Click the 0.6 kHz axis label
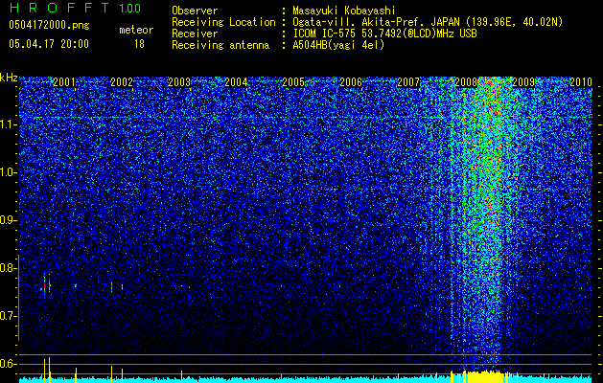 coord(8,364)
